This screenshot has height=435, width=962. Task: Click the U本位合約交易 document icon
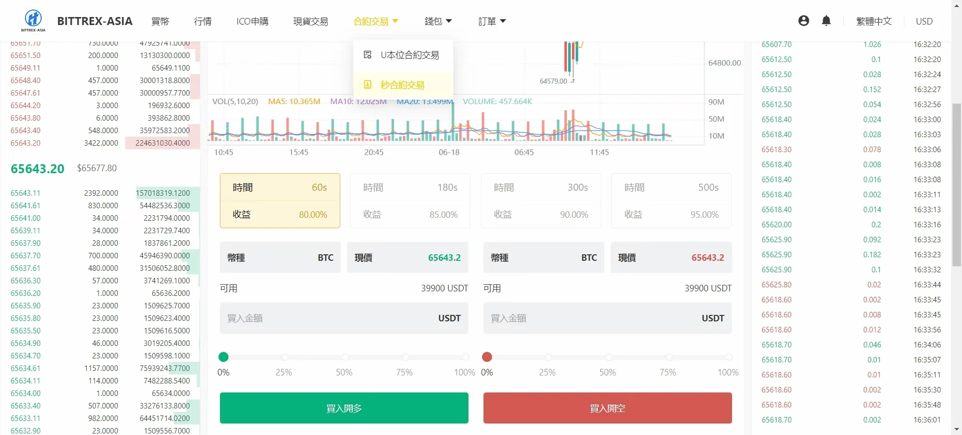pyautogui.click(x=367, y=55)
